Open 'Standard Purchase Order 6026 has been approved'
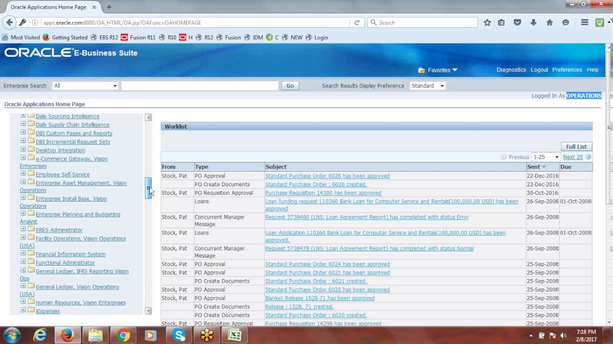The height and width of the screenshot is (344, 613). coord(328,176)
